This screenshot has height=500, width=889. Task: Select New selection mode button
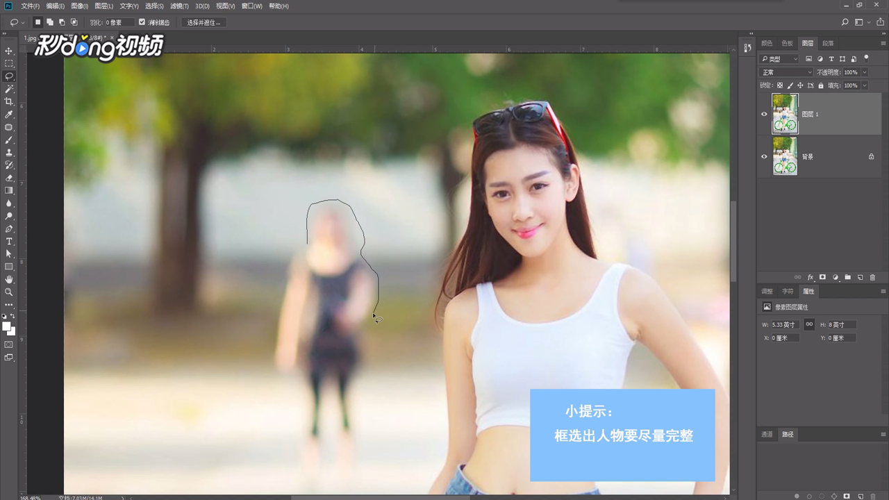pyautogui.click(x=38, y=22)
